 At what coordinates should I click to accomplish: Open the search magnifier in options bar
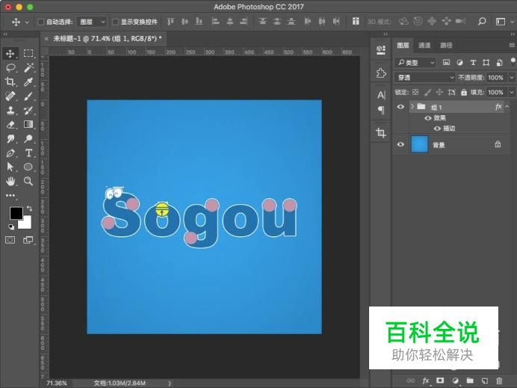[482, 22]
